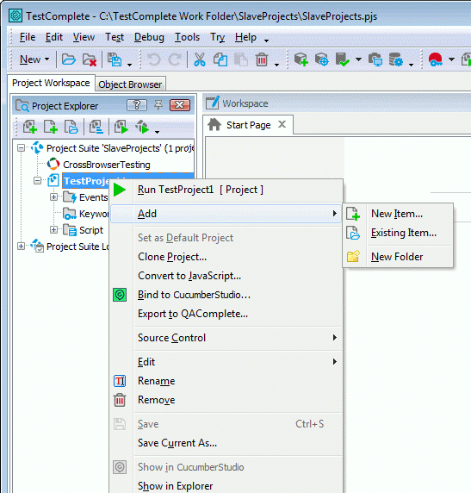Select Existing Item... in the Add submenu

[398, 233]
